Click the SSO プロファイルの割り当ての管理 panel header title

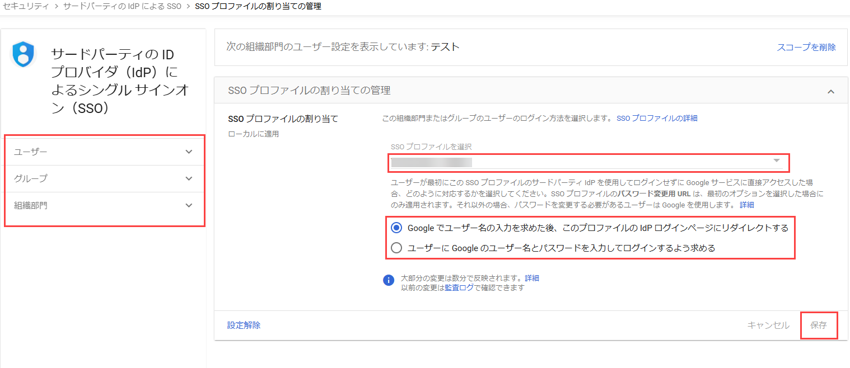(310, 91)
